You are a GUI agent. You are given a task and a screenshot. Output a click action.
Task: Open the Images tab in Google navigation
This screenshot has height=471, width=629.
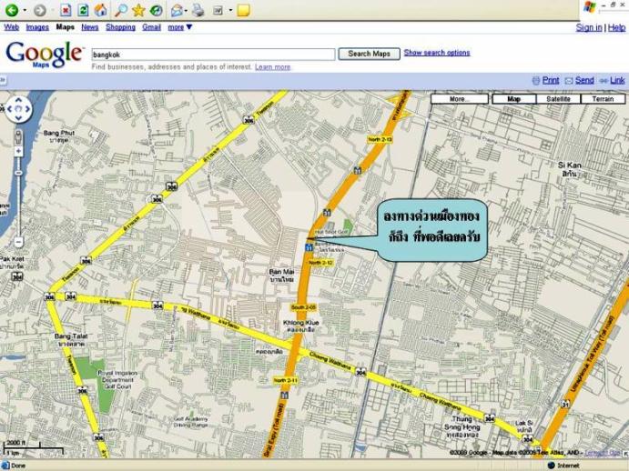[x=37, y=27]
